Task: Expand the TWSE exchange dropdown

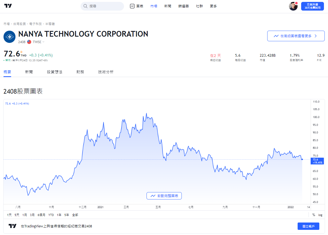Action: click(x=39, y=42)
